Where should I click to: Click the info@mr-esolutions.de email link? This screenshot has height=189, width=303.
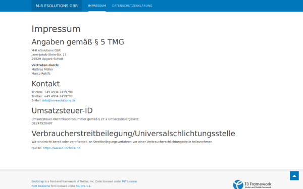pyautogui.click(x=59, y=100)
